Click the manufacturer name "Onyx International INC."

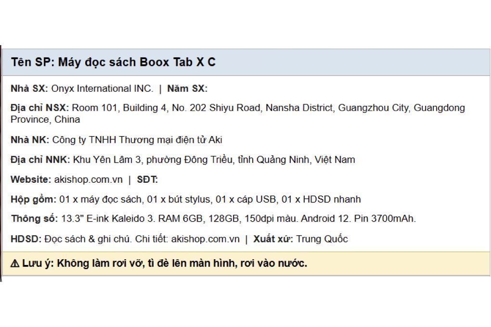[x=102, y=88]
